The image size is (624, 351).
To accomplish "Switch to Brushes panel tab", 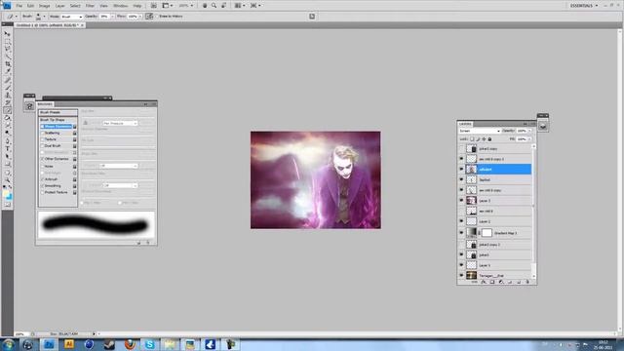I will (x=45, y=104).
